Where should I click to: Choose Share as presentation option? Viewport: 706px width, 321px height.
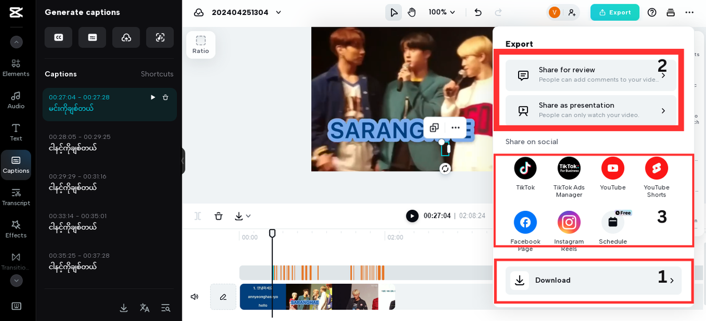[591, 110]
